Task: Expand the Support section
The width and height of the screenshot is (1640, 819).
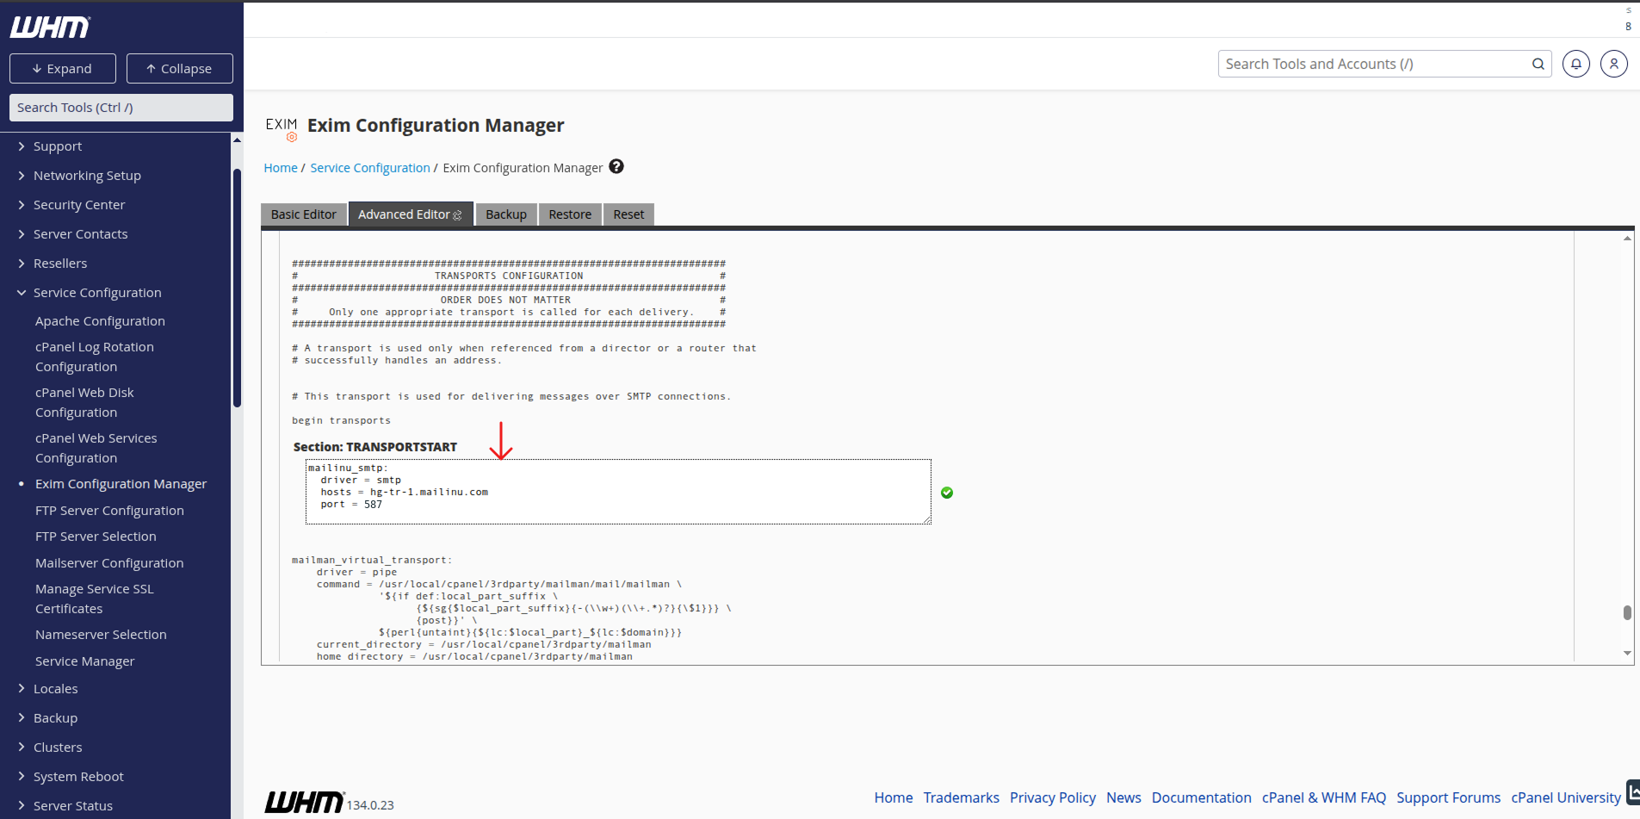Action: tap(58, 146)
